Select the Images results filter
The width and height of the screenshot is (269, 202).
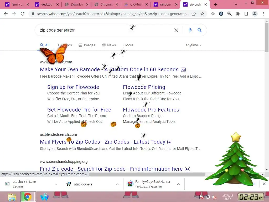pyautogui.click(x=87, y=45)
